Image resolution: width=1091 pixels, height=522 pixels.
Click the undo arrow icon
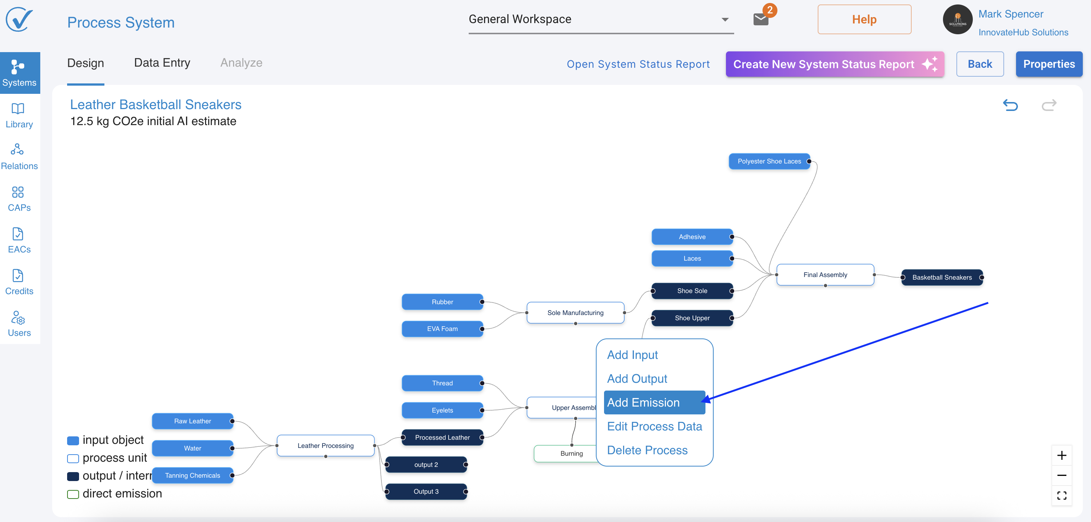point(1010,105)
